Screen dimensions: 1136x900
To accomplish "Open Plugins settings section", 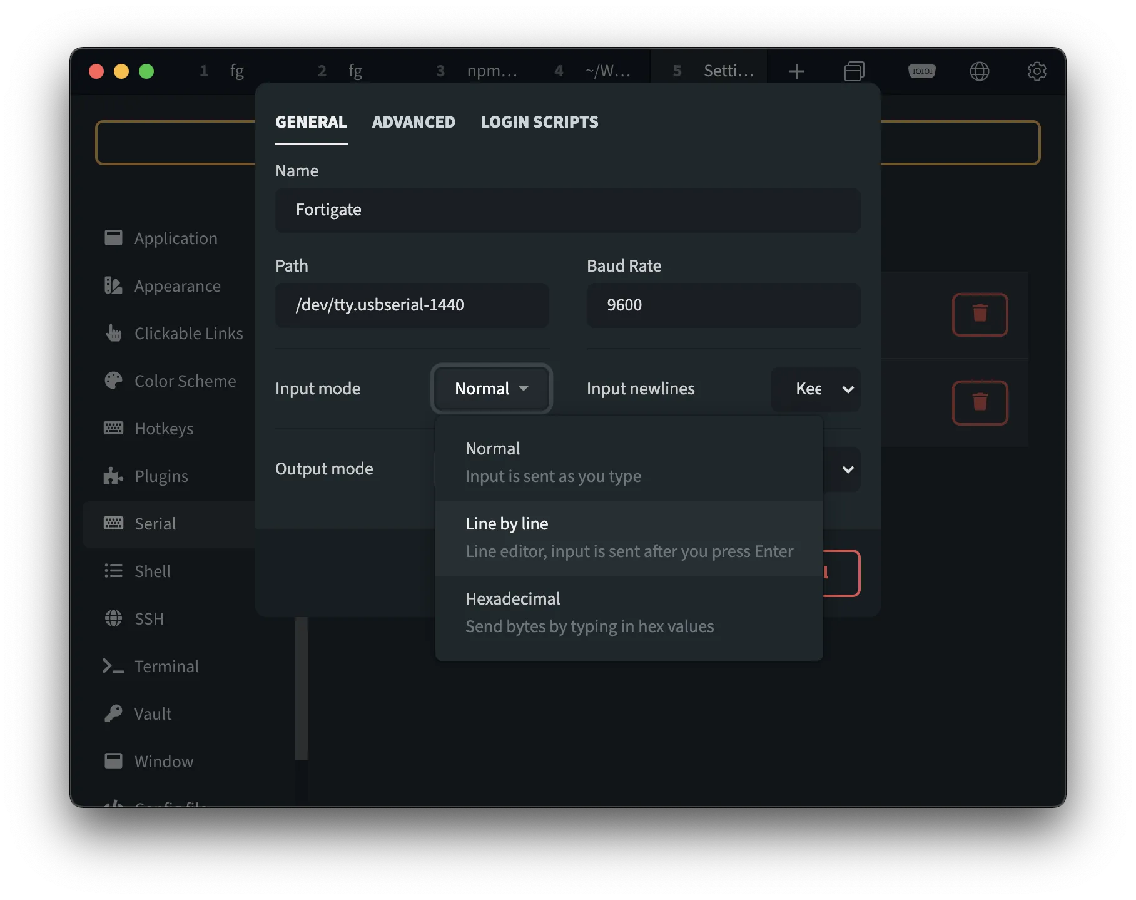I will pyautogui.click(x=161, y=476).
